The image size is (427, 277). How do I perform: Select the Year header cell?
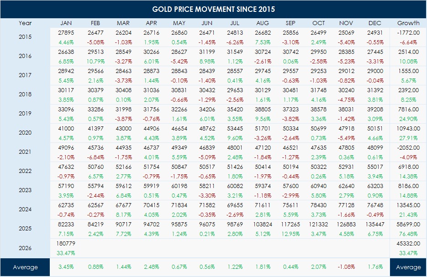coord(25,23)
